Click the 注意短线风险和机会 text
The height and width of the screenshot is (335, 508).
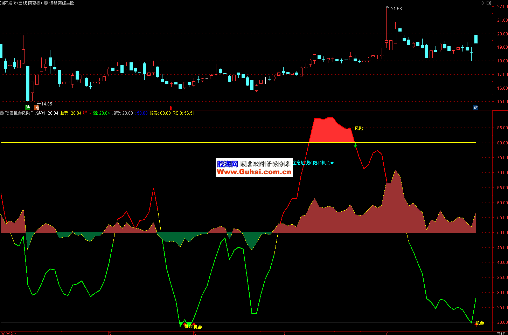click(x=311, y=163)
